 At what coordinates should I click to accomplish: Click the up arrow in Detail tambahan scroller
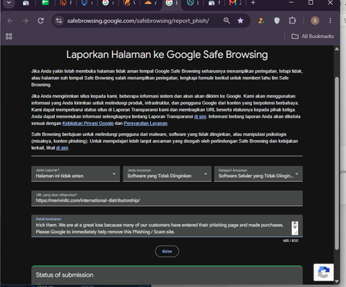[x=295, y=223]
